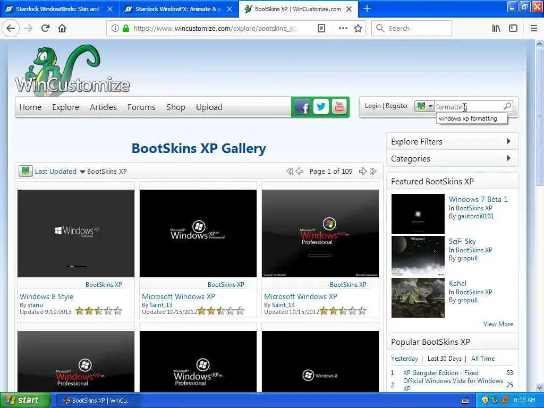
Task: Go to next gallery page arrow
Action: pyautogui.click(x=362, y=171)
